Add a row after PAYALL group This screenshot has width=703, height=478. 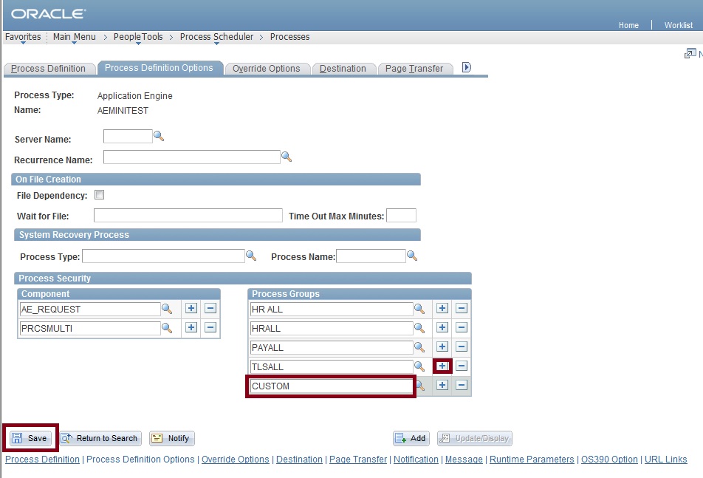pyautogui.click(x=442, y=346)
